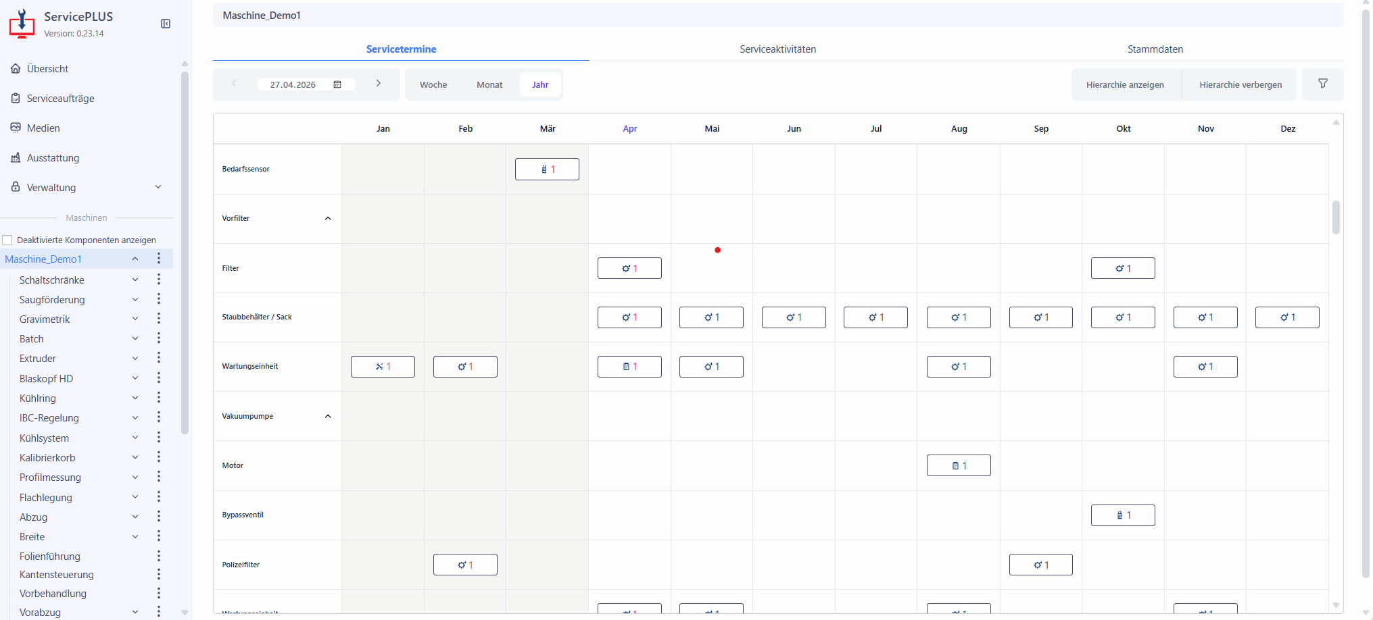Expand the Verwaltung sidebar menu
Screen dimensions: 1373x620
[158, 188]
